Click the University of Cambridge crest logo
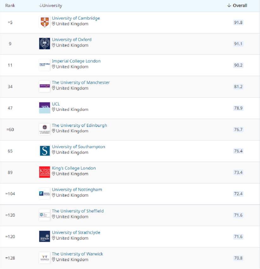This screenshot has height=269, width=260. [x=45, y=22]
